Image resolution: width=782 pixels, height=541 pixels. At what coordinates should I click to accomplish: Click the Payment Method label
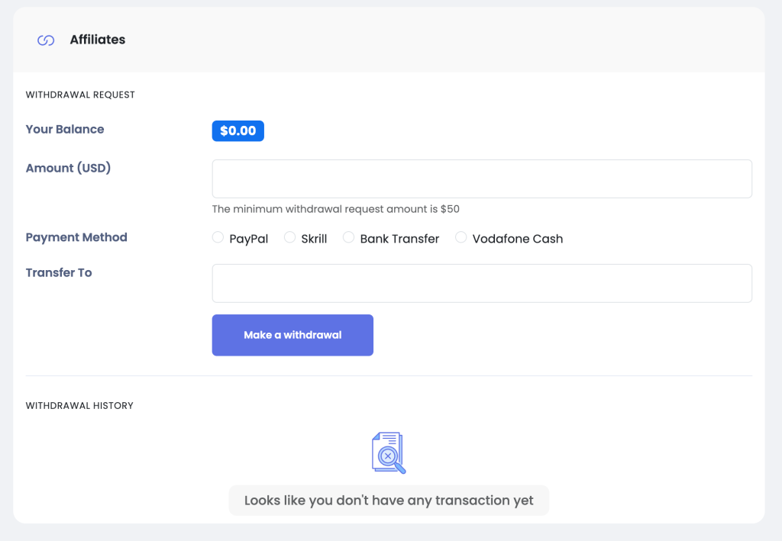[x=76, y=237]
